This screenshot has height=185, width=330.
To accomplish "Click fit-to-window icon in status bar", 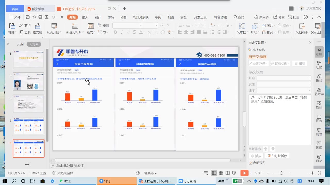I will [x=319, y=173].
